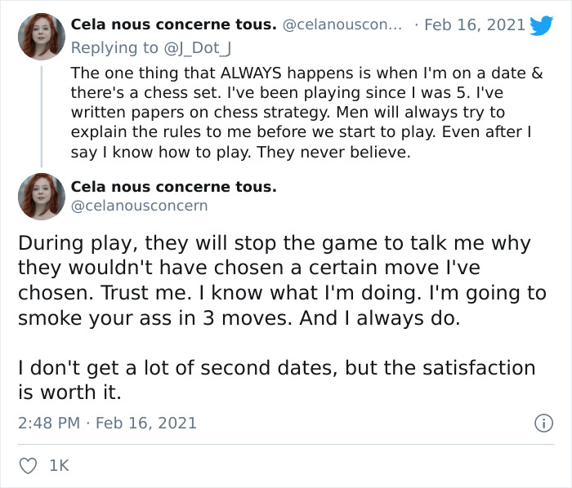572x488 pixels.
Task: Click the horizontal divider above the likes
Action: pos(286,444)
